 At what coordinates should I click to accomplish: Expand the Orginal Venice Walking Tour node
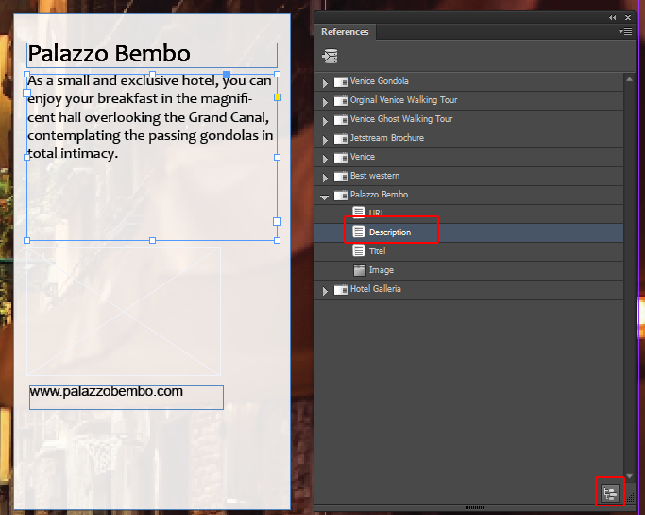(x=325, y=102)
